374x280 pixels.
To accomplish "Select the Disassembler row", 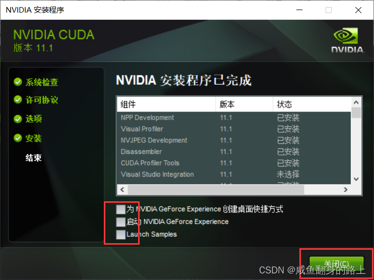I will coord(234,151).
